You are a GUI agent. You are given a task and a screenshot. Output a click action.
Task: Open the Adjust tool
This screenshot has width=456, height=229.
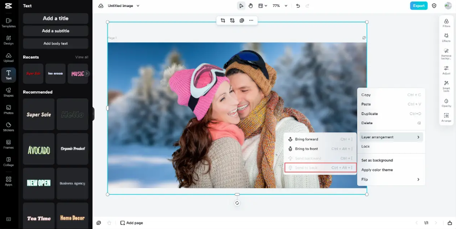(446, 70)
